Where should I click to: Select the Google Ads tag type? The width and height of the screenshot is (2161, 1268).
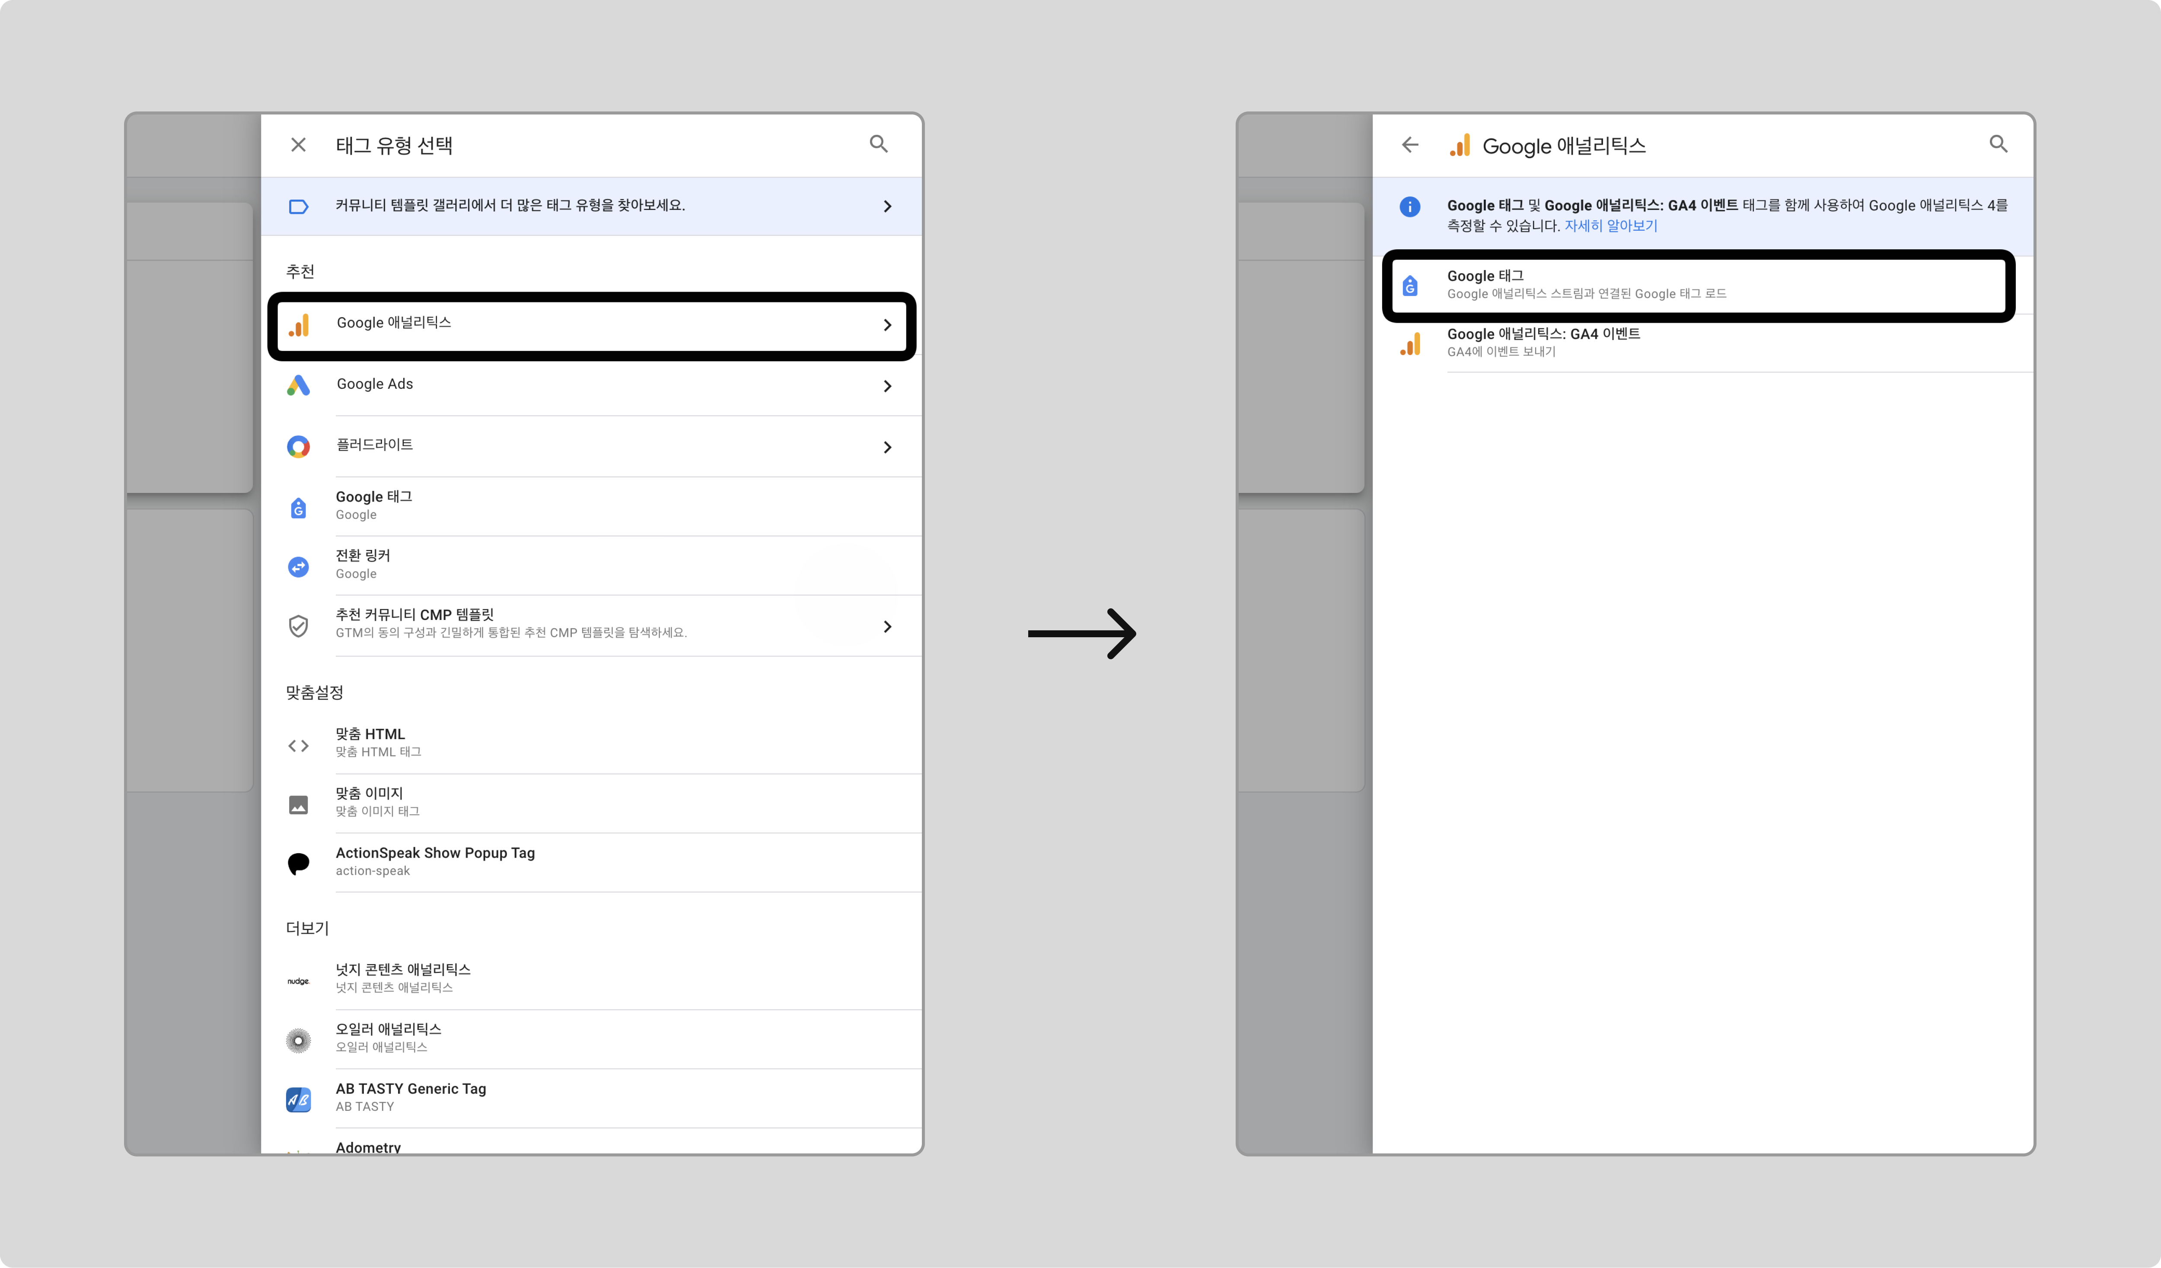(592, 386)
